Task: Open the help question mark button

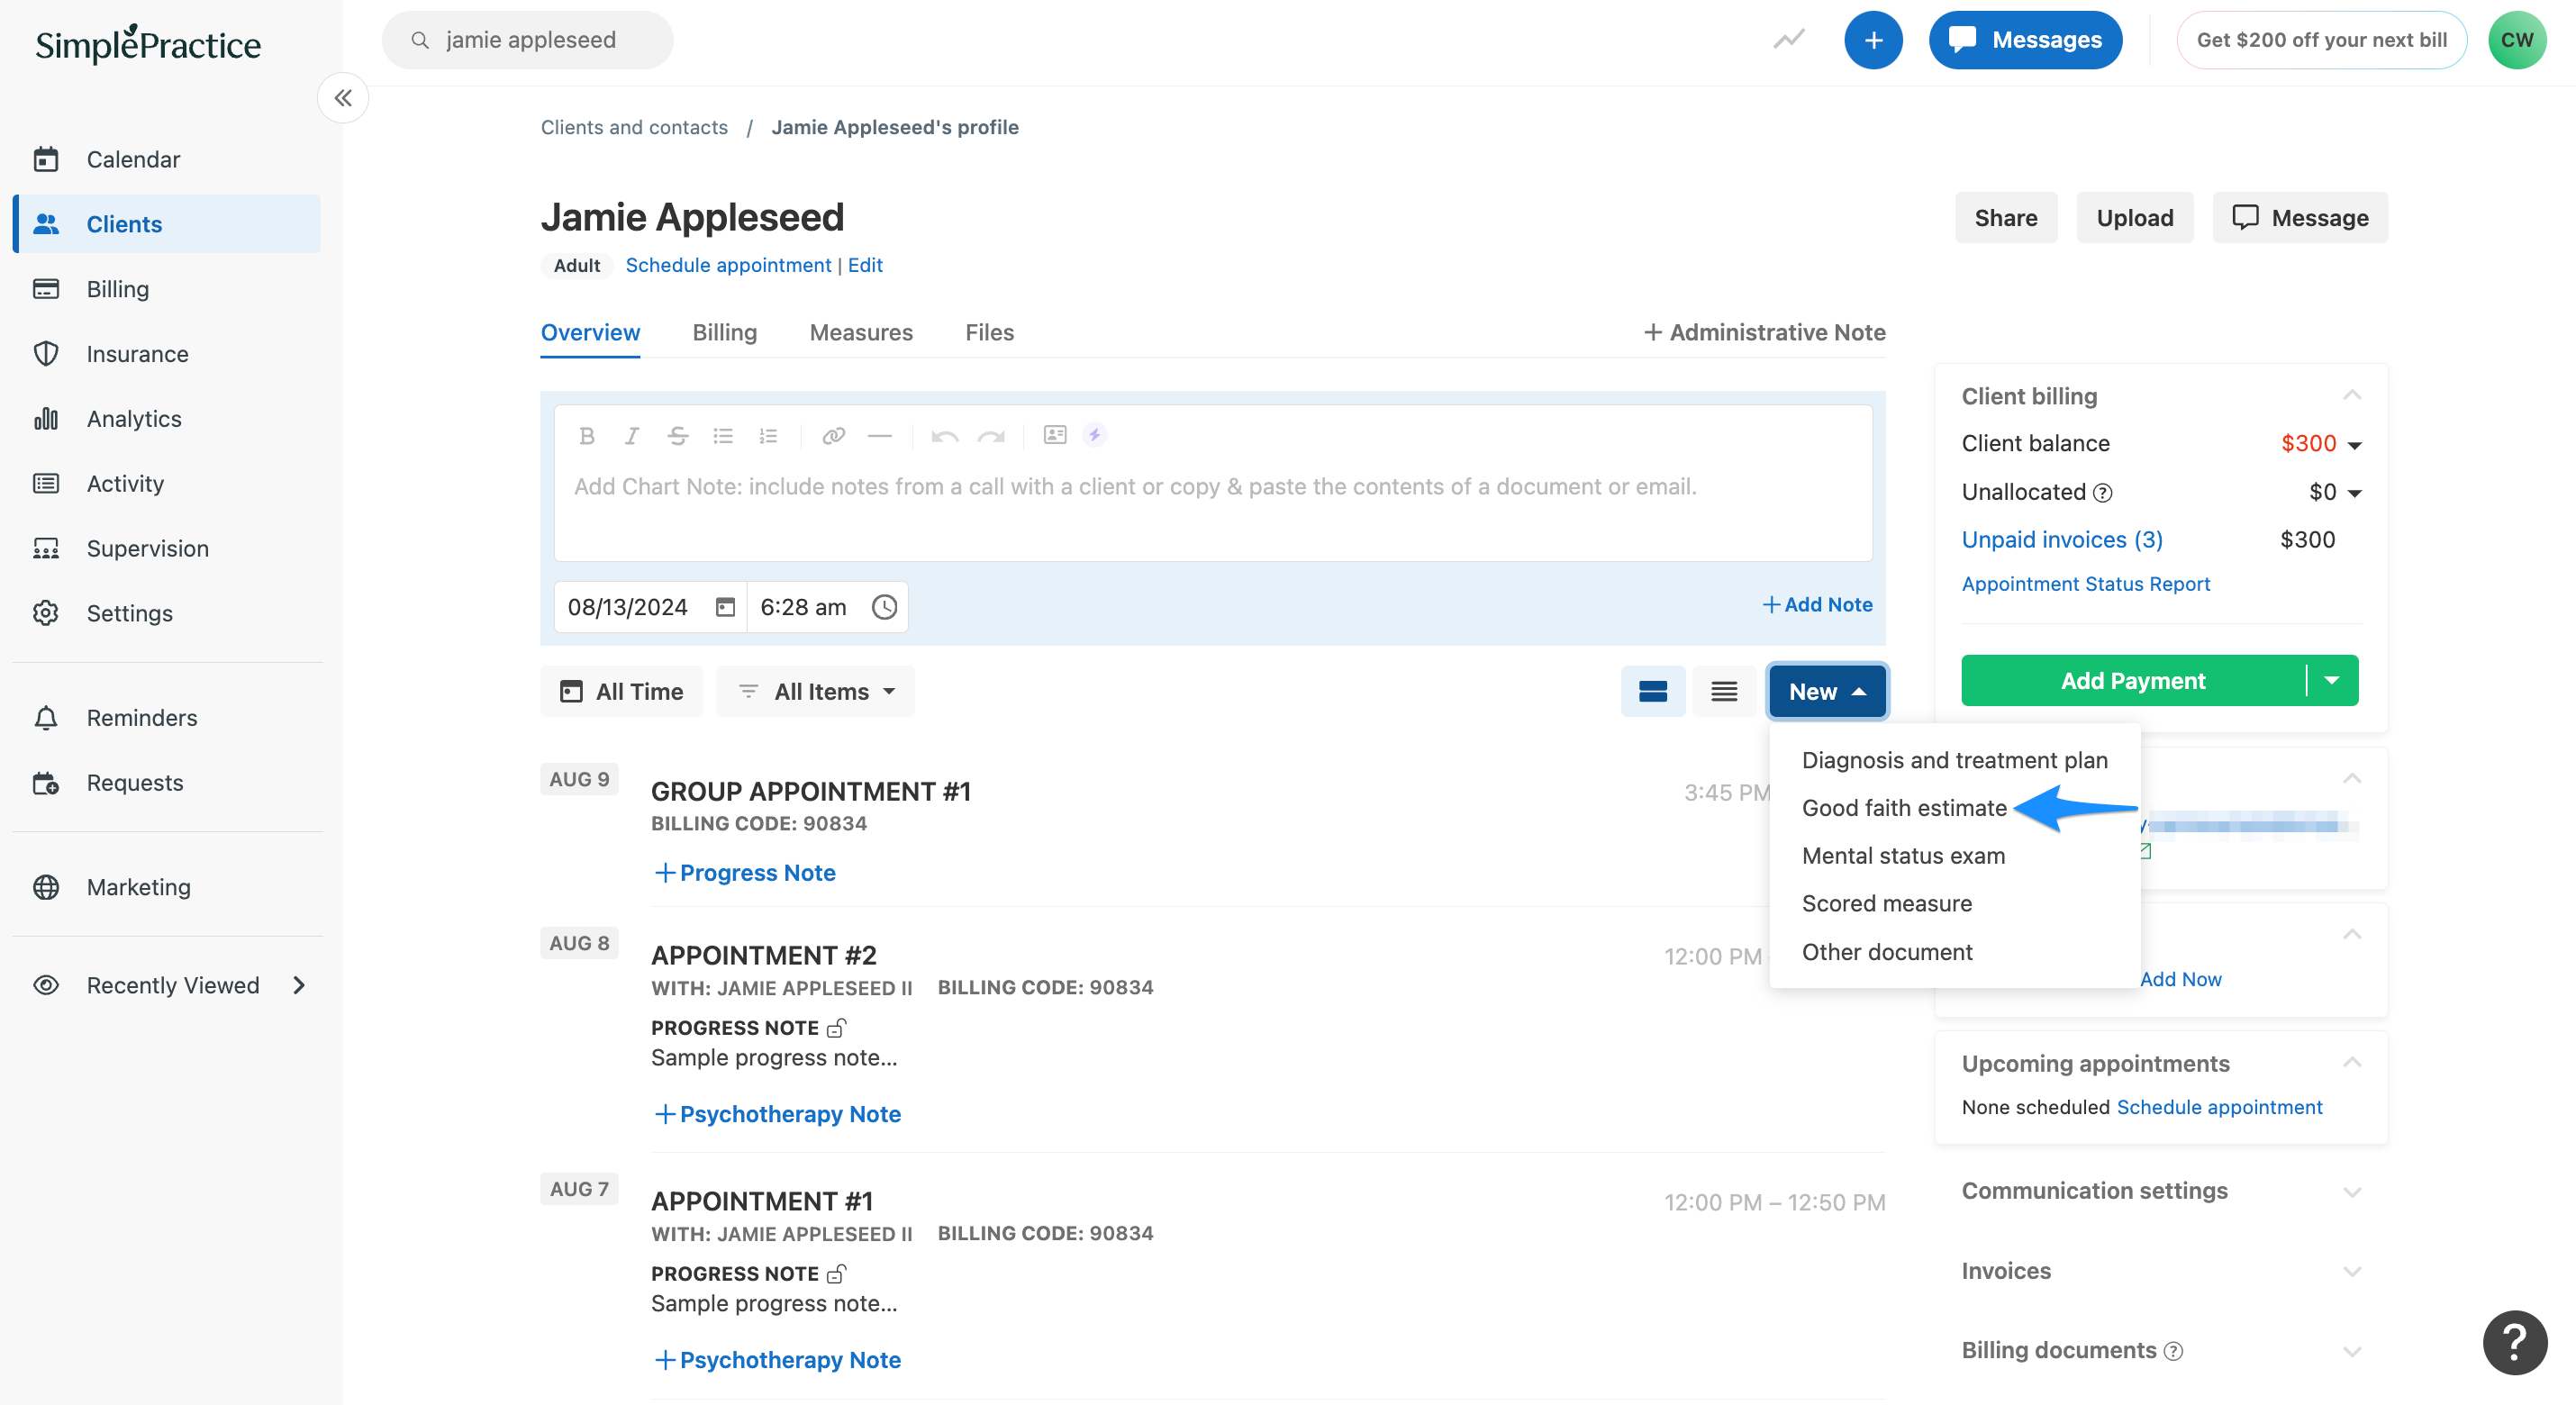Action: click(2515, 1343)
